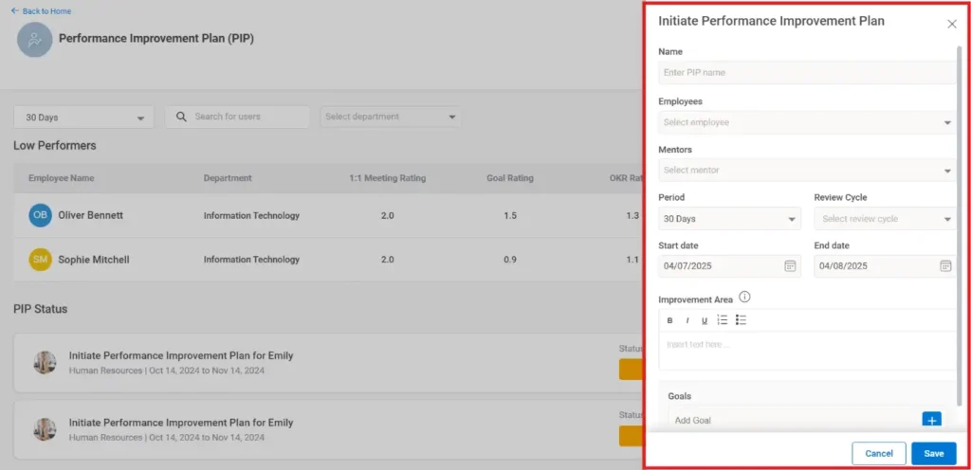This screenshot has width=971, height=470.
Task: Insert a bulleted list in Improvement Area
Action: (x=742, y=320)
